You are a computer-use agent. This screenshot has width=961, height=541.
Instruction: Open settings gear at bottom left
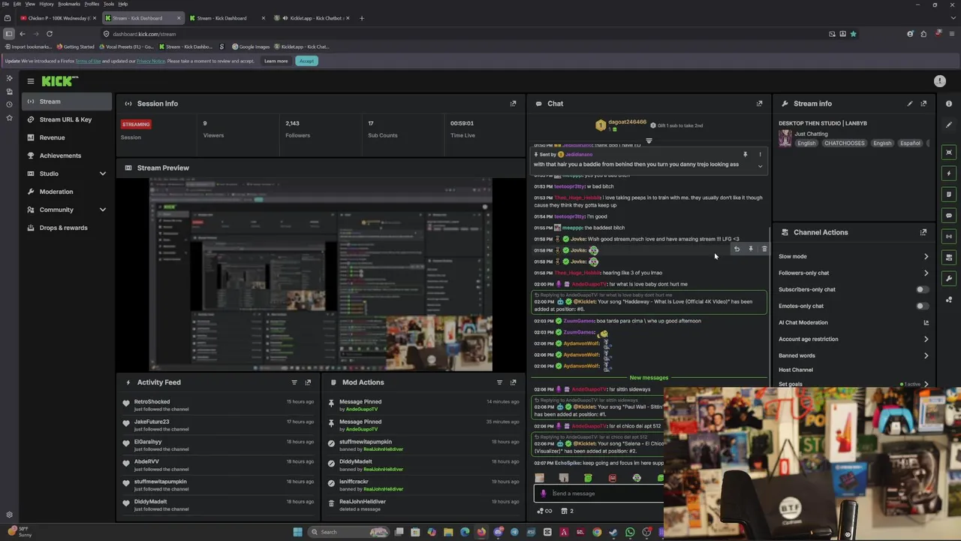click(9, 515)
